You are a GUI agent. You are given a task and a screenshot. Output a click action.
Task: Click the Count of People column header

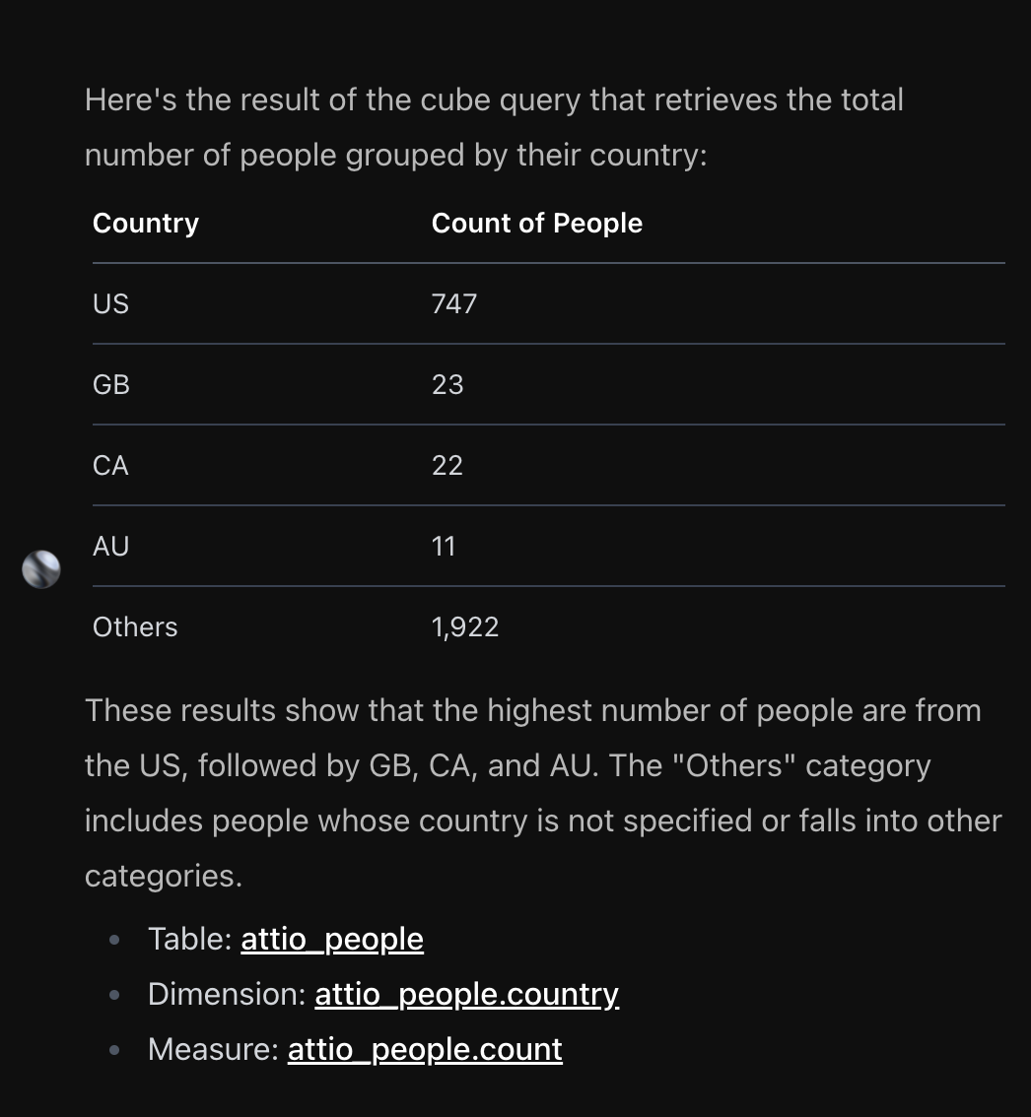(x=537, y=223)
